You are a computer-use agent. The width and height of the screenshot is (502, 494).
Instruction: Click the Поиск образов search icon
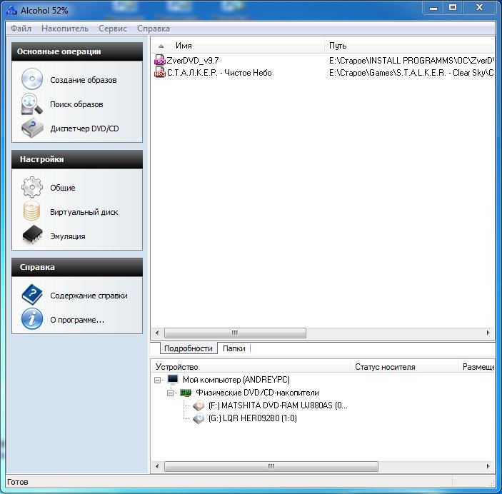(x=31, y=104)
